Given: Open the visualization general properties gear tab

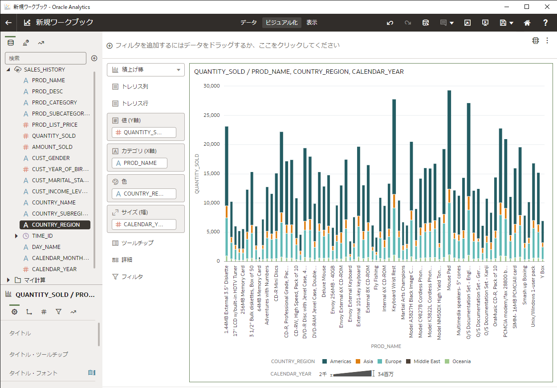Looking at the screenshot, I should pos(14,312).
